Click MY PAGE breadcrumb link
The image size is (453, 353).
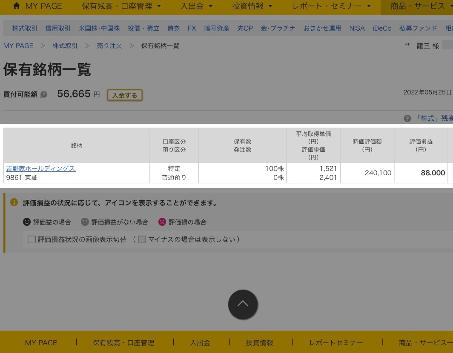coord(18,46)
